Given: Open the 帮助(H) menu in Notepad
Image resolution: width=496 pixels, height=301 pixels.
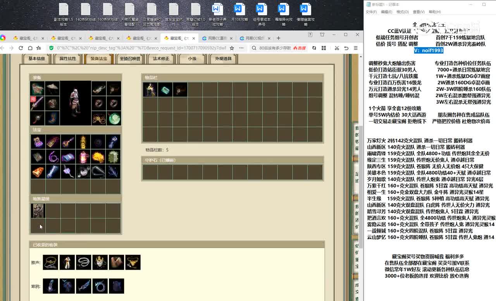Looking at the screenshot, I should tap(435, 12).
